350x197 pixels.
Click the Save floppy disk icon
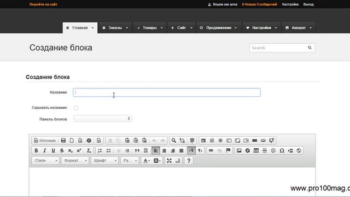click(x=63, y=141)
